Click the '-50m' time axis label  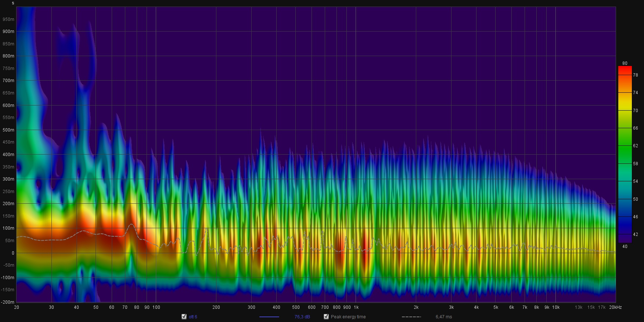coord(8,265)
